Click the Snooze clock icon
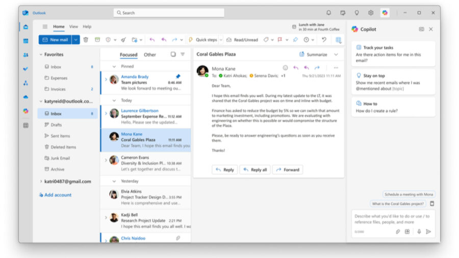 click(306, 40)
